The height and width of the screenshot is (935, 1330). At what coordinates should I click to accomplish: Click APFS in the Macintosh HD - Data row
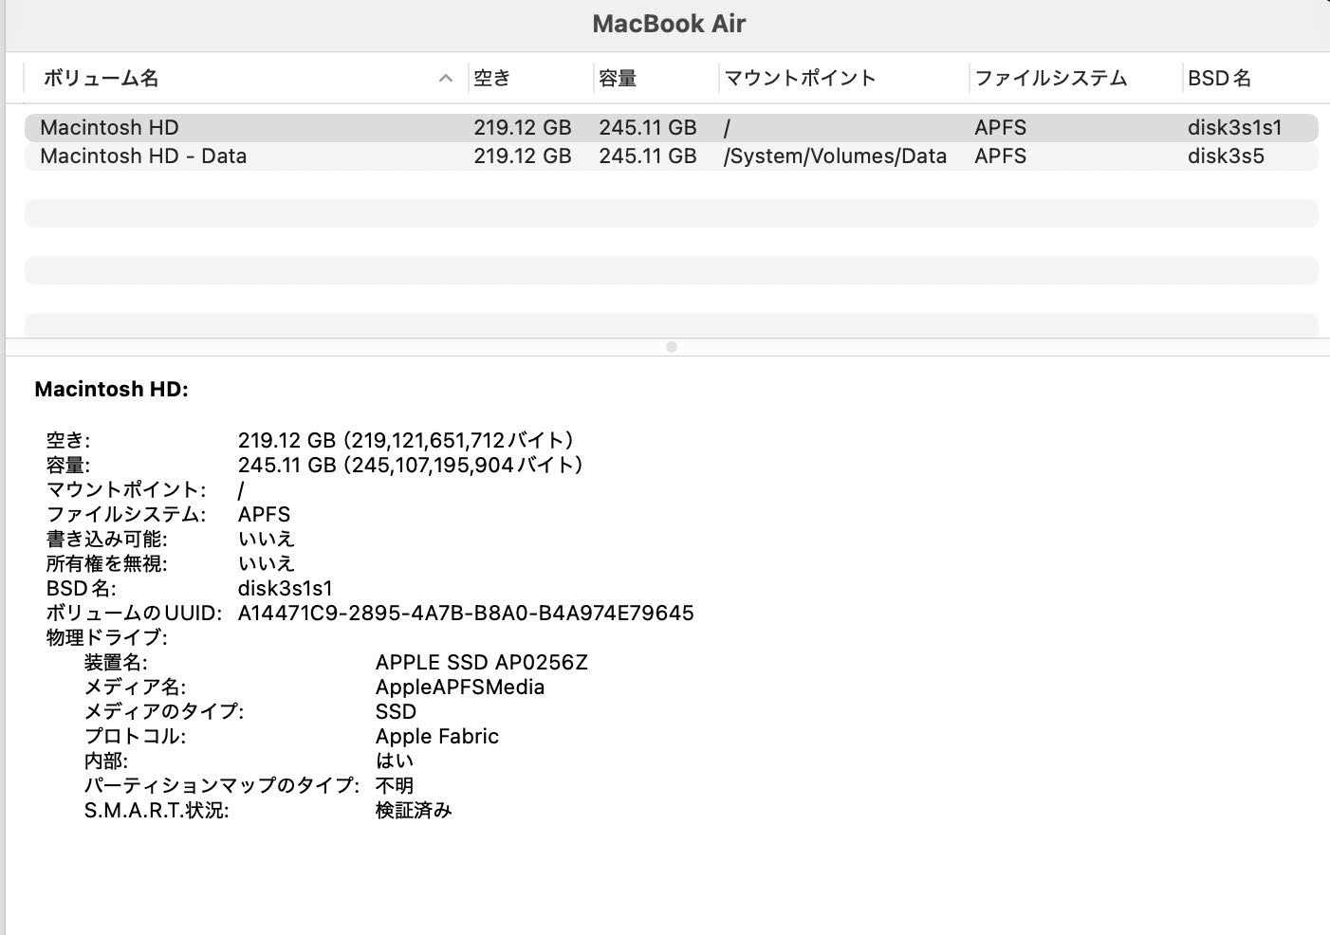click(1001, 156)
